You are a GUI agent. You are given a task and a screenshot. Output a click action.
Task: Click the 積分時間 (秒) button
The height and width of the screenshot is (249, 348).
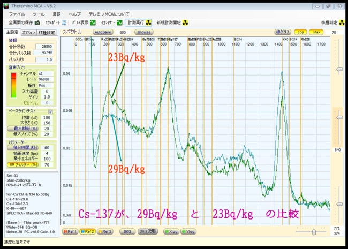point(23,148)
